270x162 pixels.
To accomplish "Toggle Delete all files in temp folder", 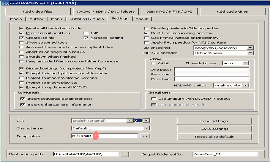I will (x=21, y=28).
